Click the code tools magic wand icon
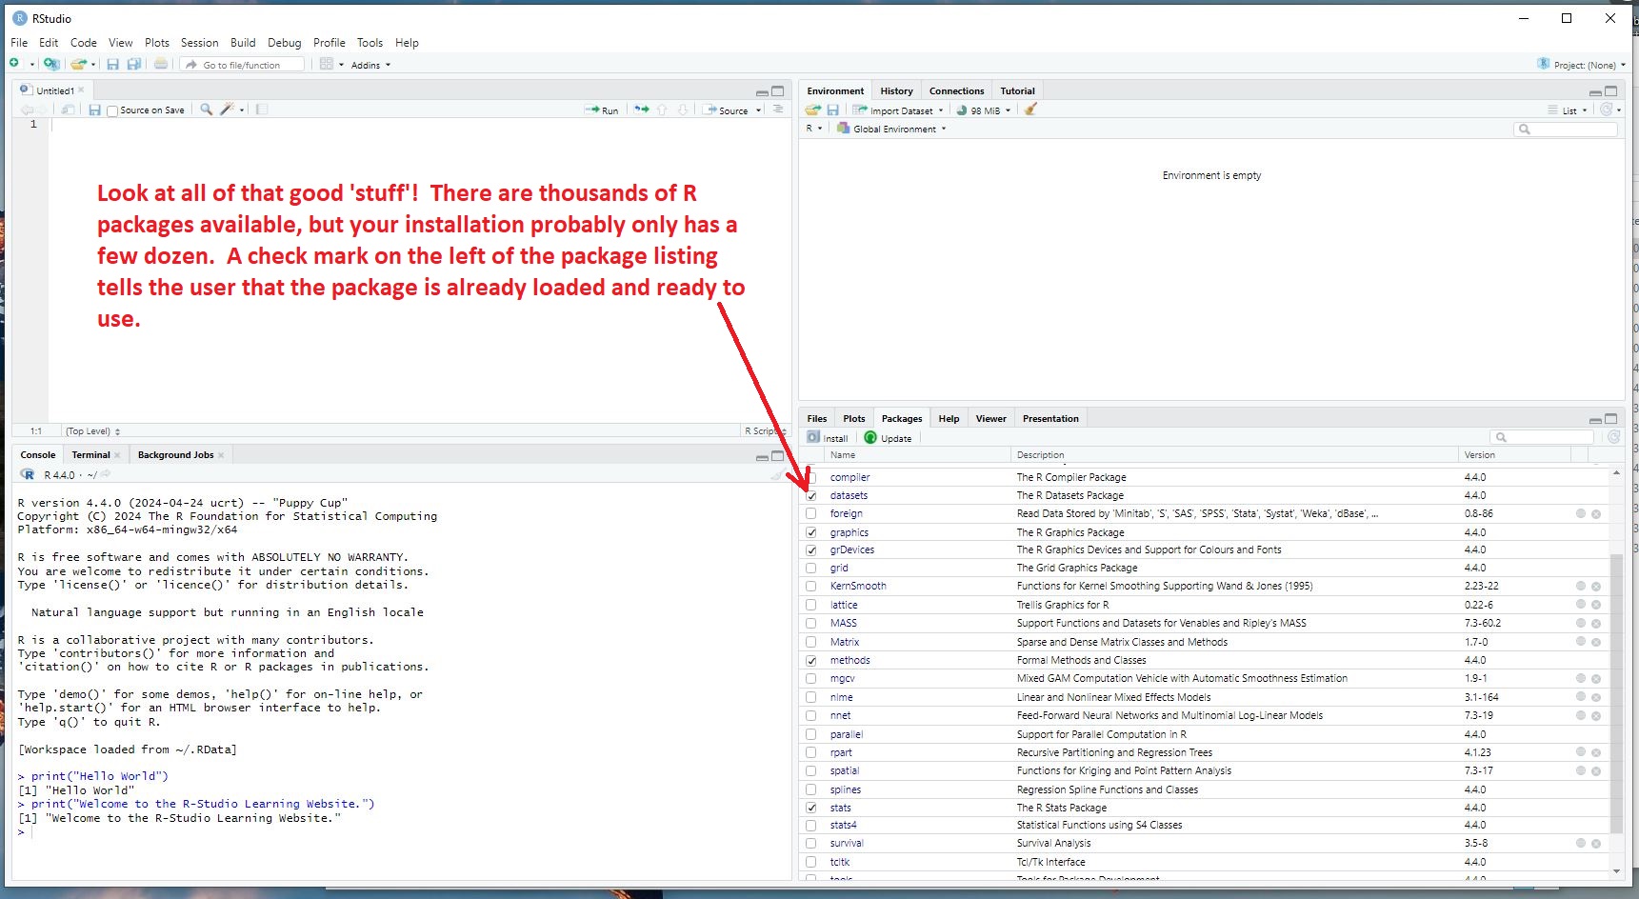 point(227,110)
